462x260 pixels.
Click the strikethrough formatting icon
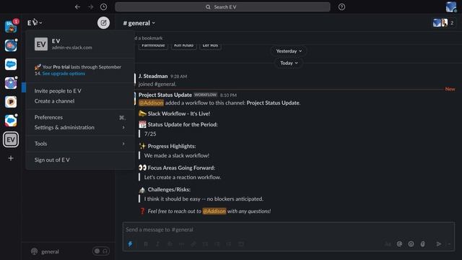click(170, 244)
